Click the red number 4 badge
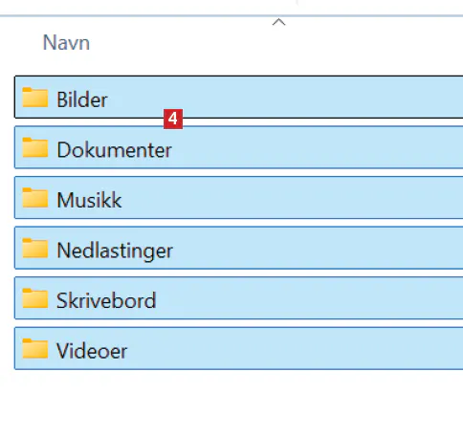This screenshot has height=437, width=463. click(173, 119)
